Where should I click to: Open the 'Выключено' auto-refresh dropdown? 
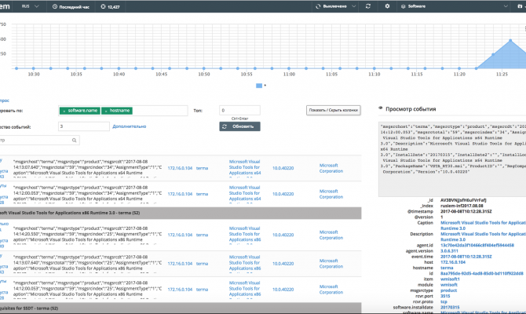(x=335, y=6)
